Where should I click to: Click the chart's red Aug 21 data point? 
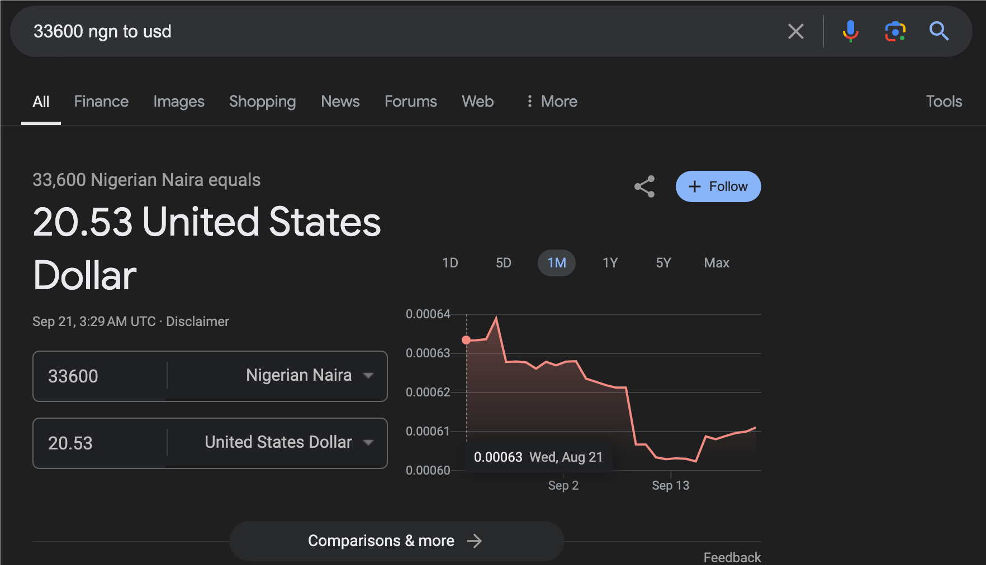(466, 340)
